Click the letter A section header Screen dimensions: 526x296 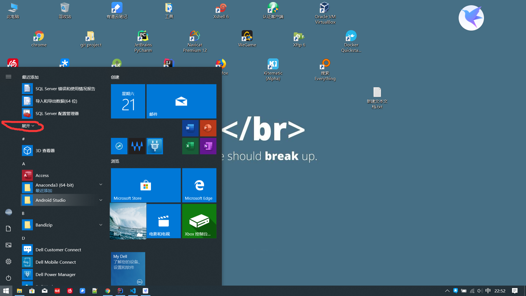tap(24, 164)
